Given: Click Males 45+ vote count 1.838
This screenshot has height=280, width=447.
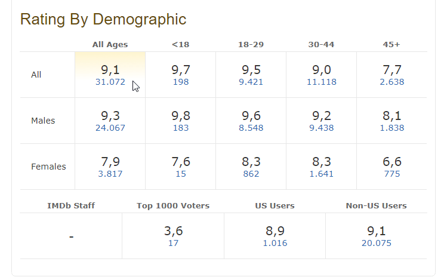Looking at the screenshot, I should (x=391, y=128).
